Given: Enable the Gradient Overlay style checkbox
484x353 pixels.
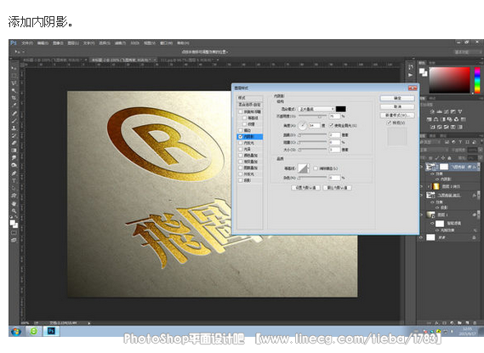Looking at the screenshot, I should click(x=241, y=162).
